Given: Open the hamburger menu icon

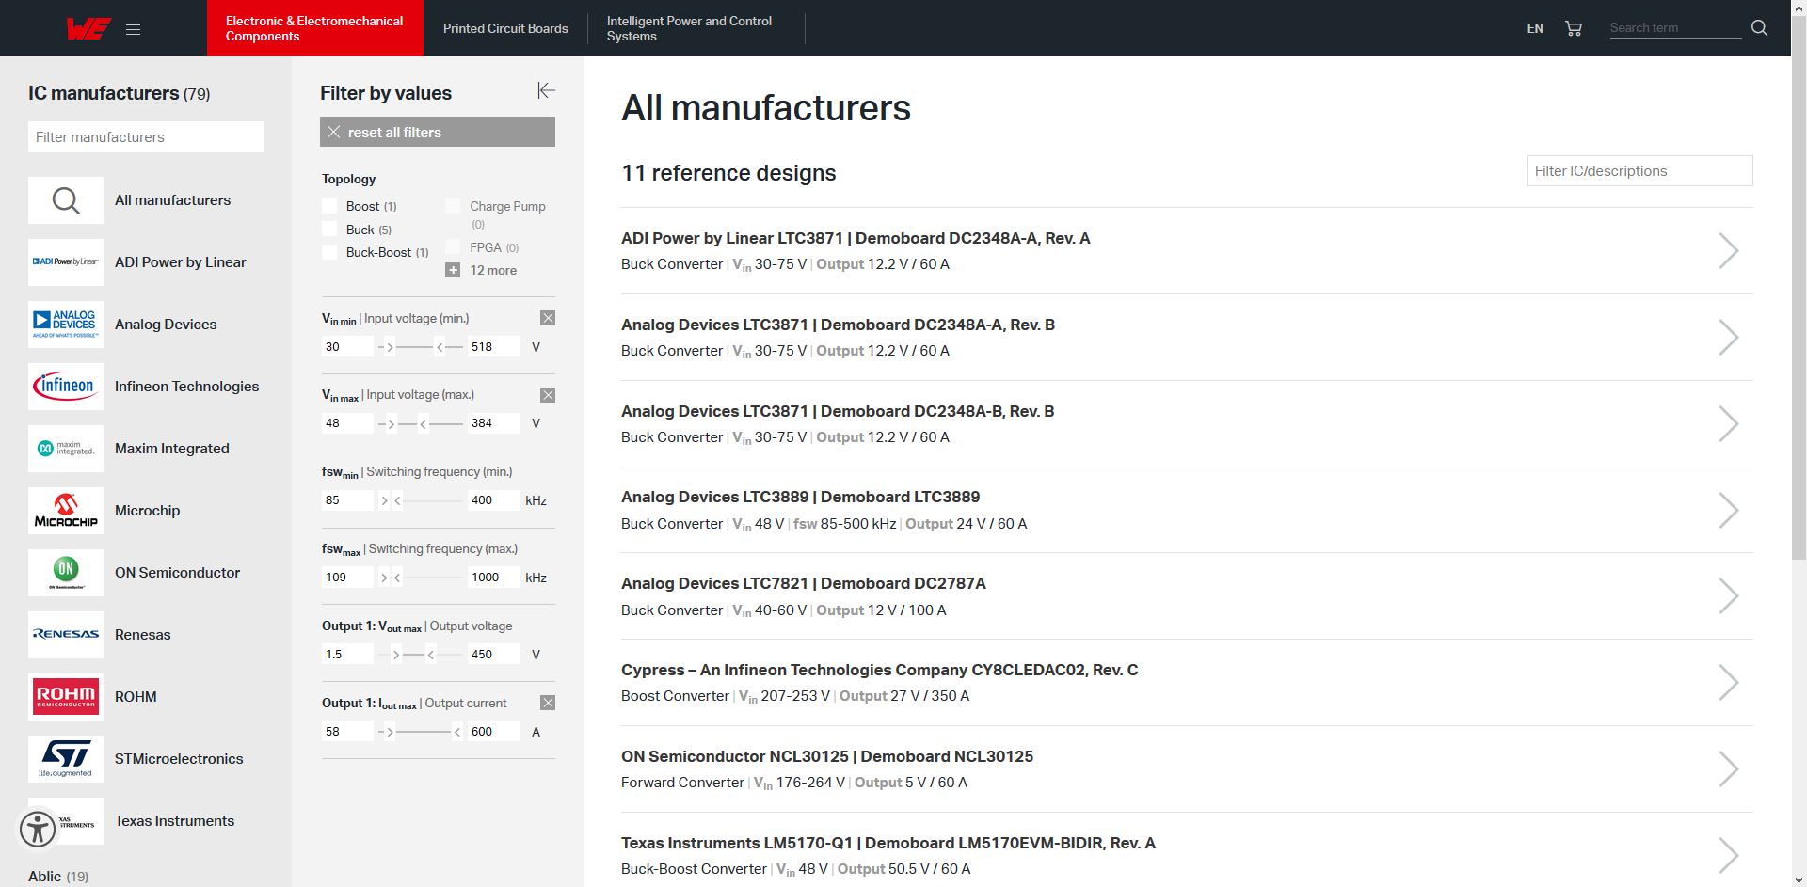Looking at the screenshot, I should (133, 30).
